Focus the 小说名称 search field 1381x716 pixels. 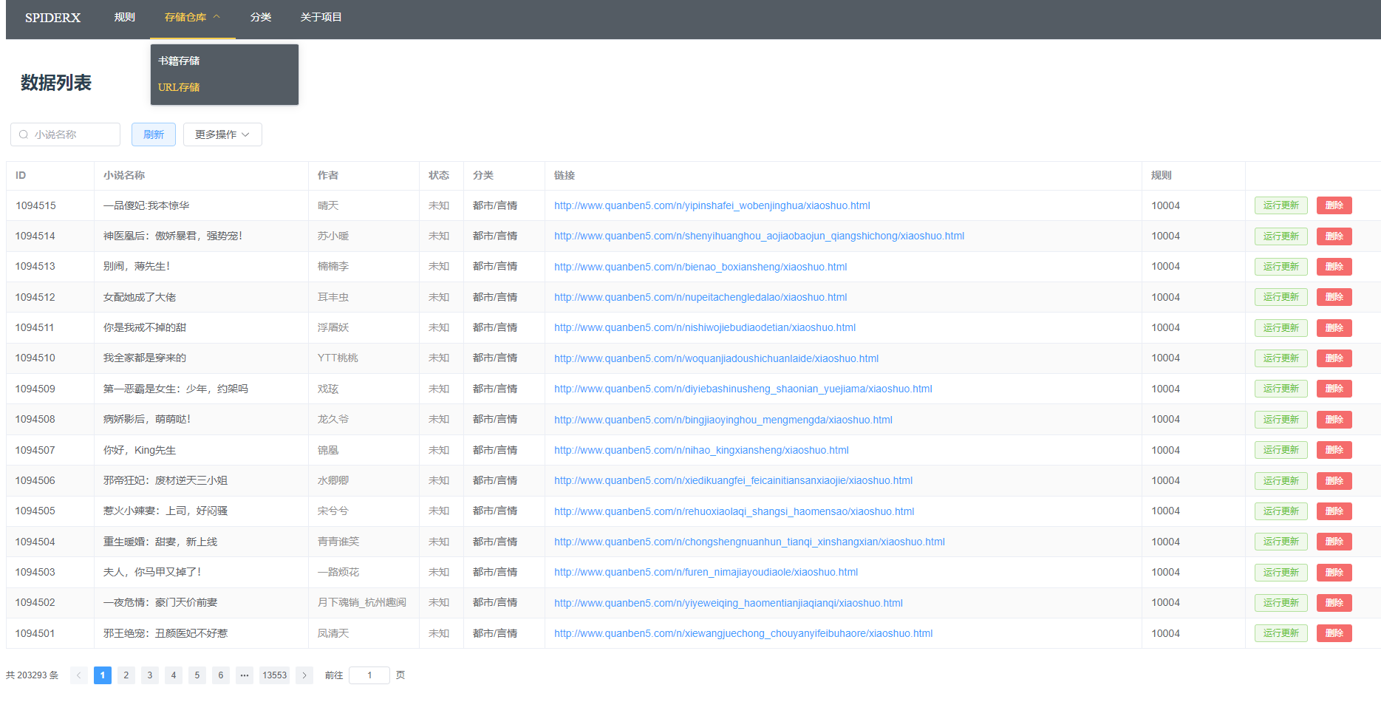click(66, 134)
